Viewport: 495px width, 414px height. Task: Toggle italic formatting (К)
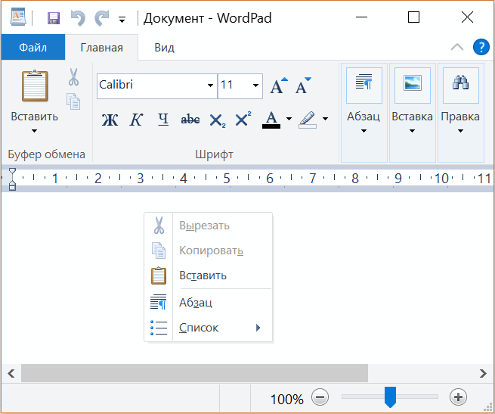click(136, 120)
